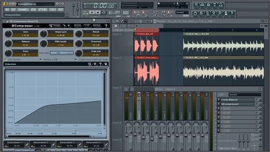
Task: Select the Fruity Balance effect slot
Action: (x=238, y=100)
